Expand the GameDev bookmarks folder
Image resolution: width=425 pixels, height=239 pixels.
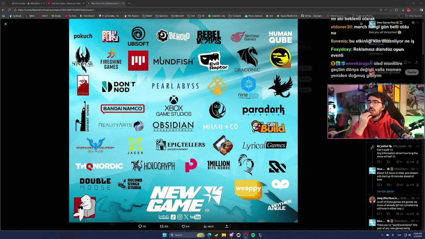[162, 16]
